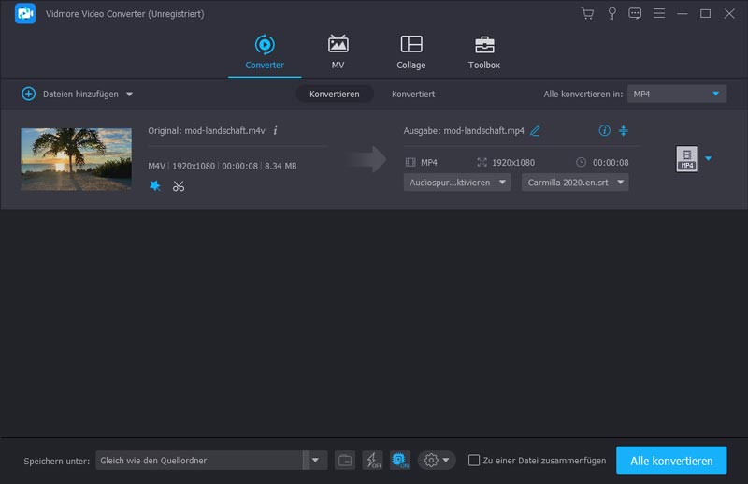Check 'Zu einer Datei zusammenfügen' box
This screenshot has height=484, width=748.
coord(474,461)
